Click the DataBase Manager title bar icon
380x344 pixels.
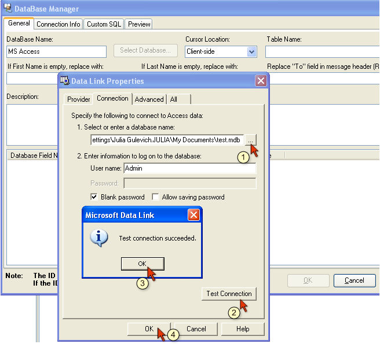pyautogui.click(x=8, y=8)
